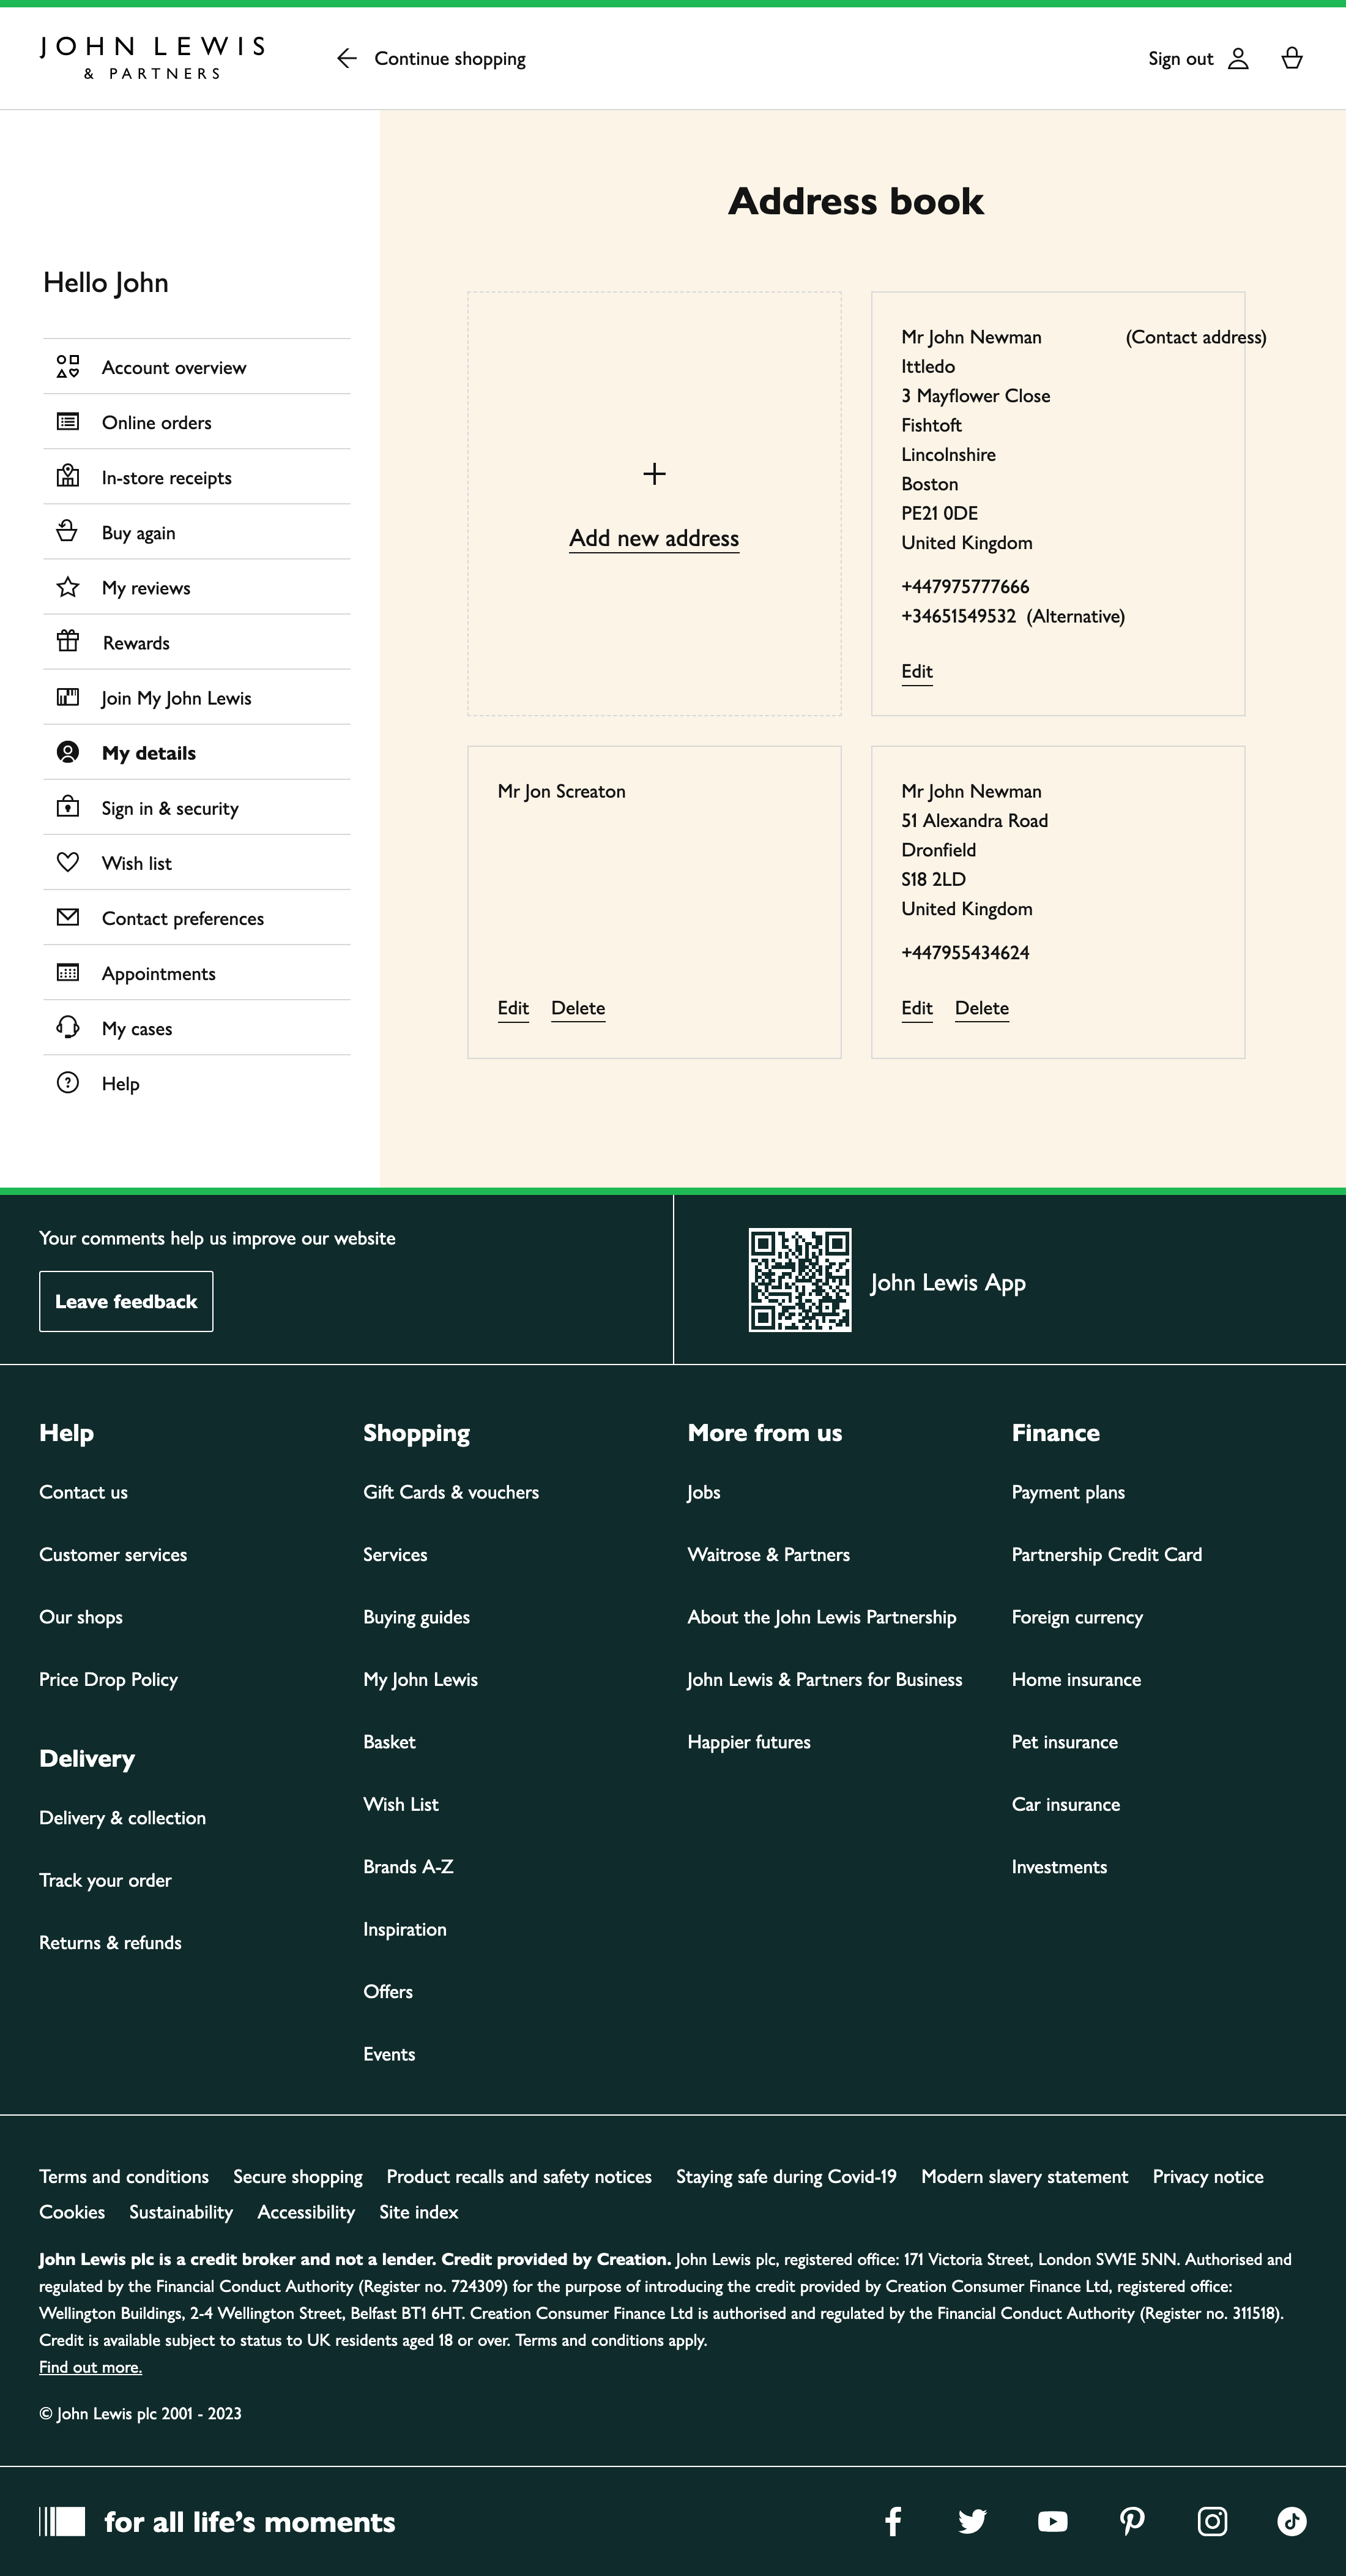Viewport: 1346px width, 2576px height.
Task: Open John Lewis Instagram page
Action: click(x=1212, y=2521)
